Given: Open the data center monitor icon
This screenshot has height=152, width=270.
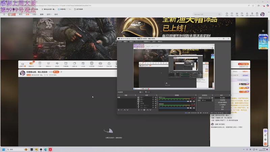Looking at the screenshot, I should [x=48, y=64].
